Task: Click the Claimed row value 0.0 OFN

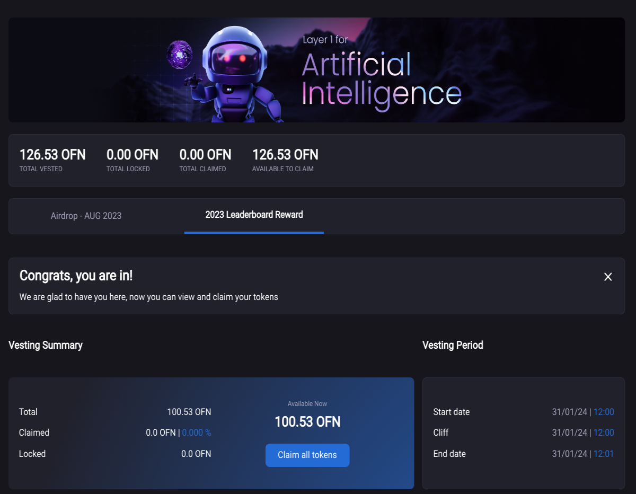Action: click(x=161, y=433)
